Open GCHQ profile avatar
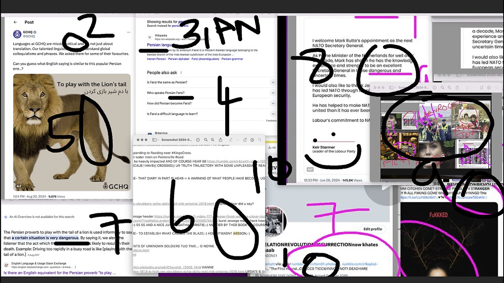Viewport: 504px width, 283px height. (x=17, y=34)
